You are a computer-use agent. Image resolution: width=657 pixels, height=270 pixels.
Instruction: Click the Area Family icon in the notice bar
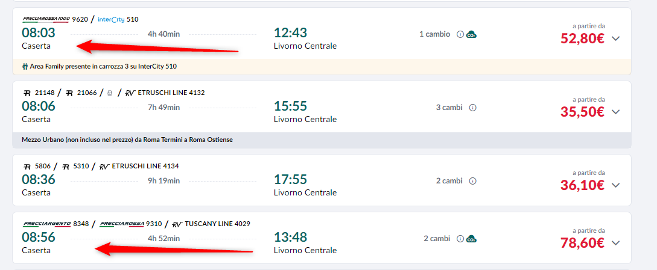[x=25, y=66]
